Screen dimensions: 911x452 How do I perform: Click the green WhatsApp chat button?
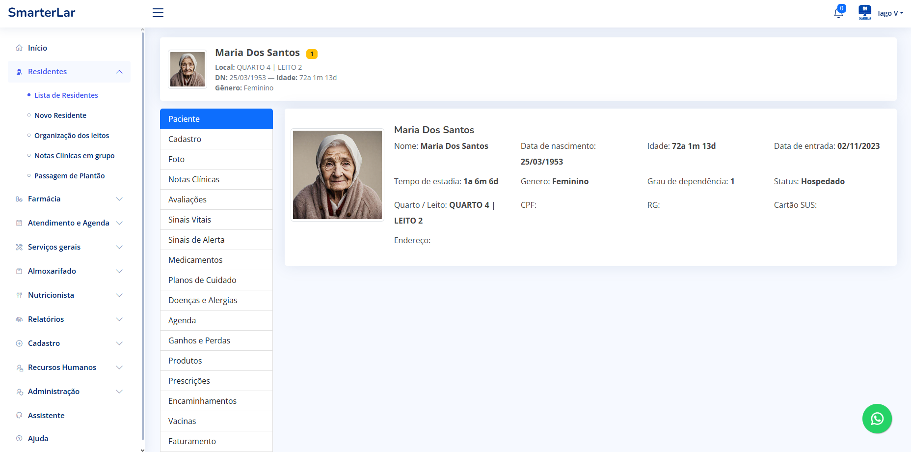click(877, 419)
